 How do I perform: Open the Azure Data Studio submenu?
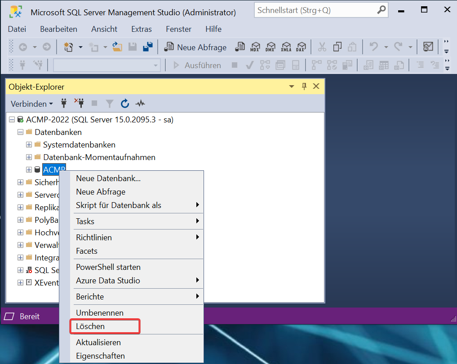[x=137, y=281]
